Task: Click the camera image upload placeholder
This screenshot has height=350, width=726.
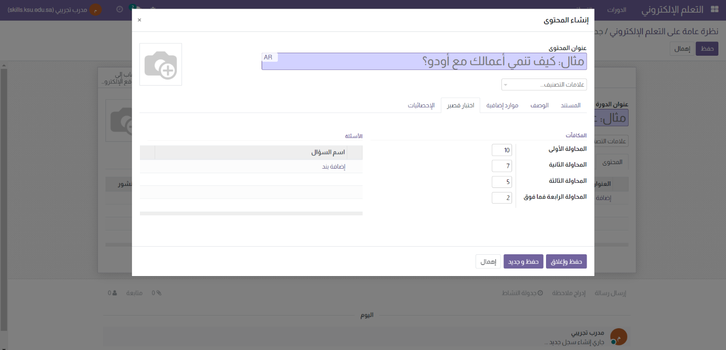Action: tap(161, 64)
